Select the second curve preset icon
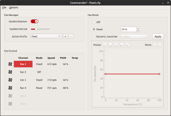The height and width of the screenshot is (116, 171). [111, 45]
